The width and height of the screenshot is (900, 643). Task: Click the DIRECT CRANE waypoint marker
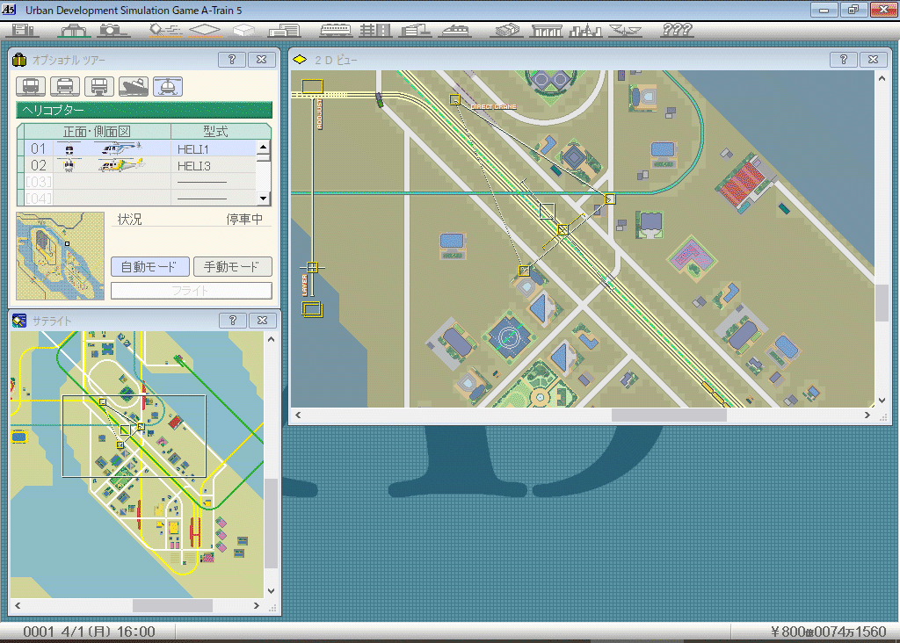(x=454, y=100)
